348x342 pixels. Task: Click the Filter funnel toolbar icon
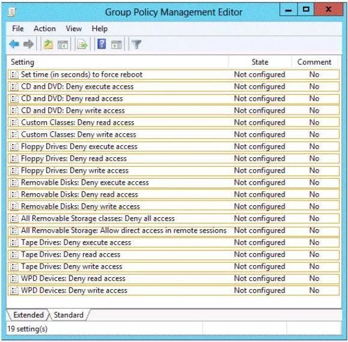pos(136,44)
